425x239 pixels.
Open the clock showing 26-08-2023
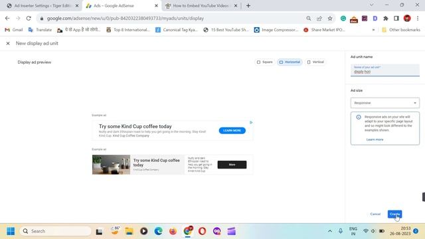[400, 231]
